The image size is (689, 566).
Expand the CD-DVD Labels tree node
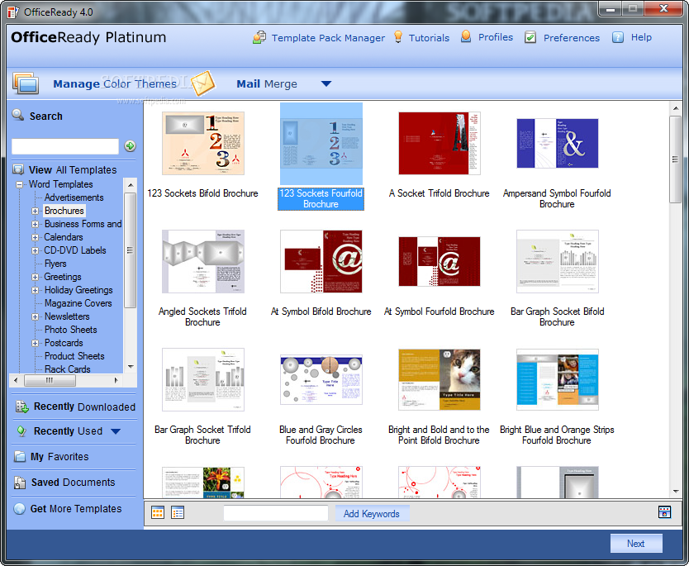pyautogui.click(x=36, y=250)
